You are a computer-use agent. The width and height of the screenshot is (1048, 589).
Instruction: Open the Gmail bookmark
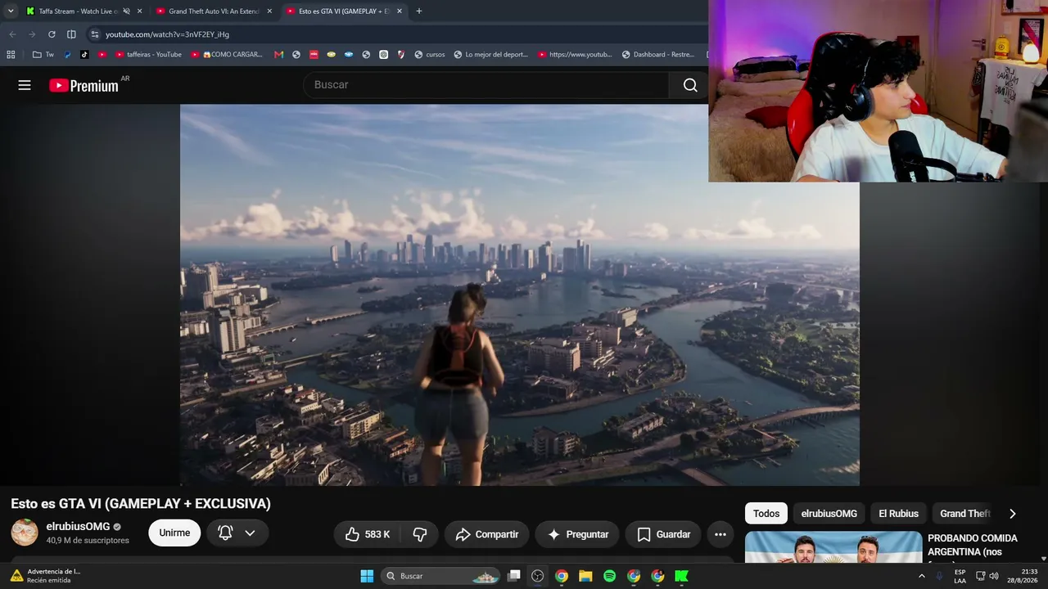click(x=278, y=55)
